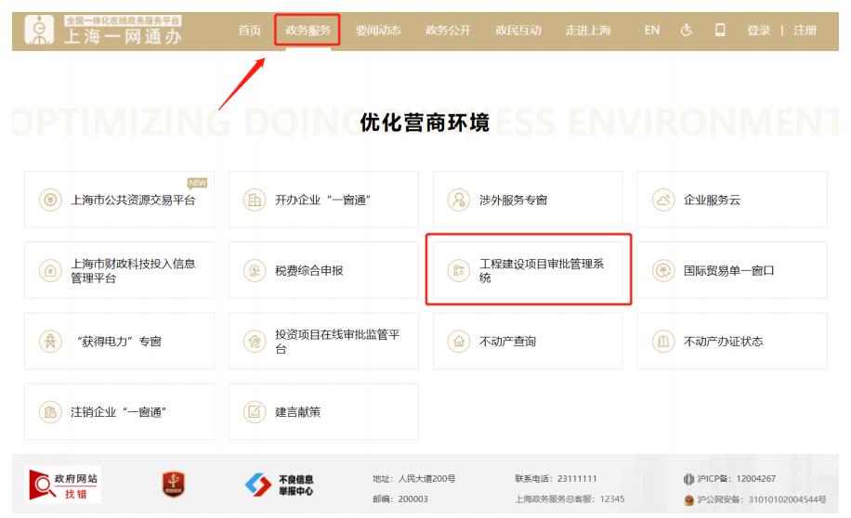Viewport: 851px width, 518px height.
Task: Open the 政民互动 menu
Action: [x=517, y=30]
